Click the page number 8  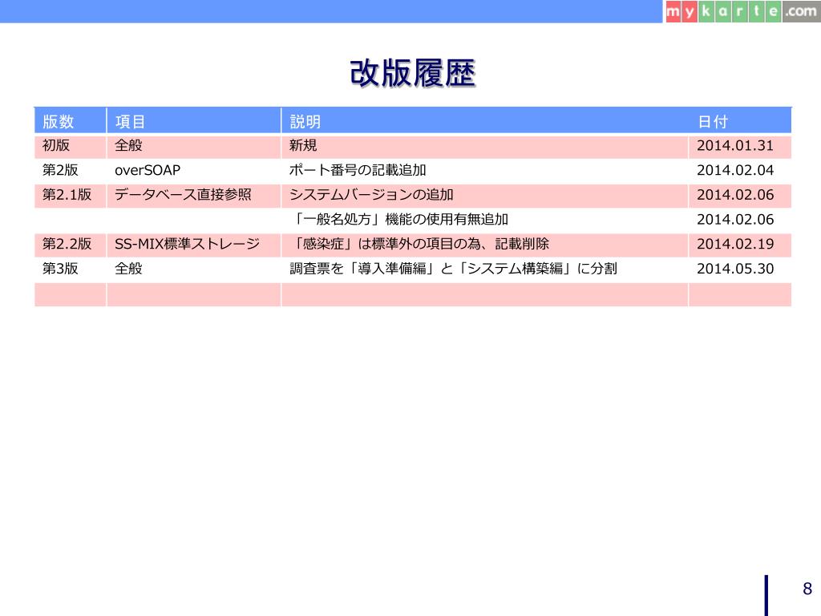[x=807, y=588]
